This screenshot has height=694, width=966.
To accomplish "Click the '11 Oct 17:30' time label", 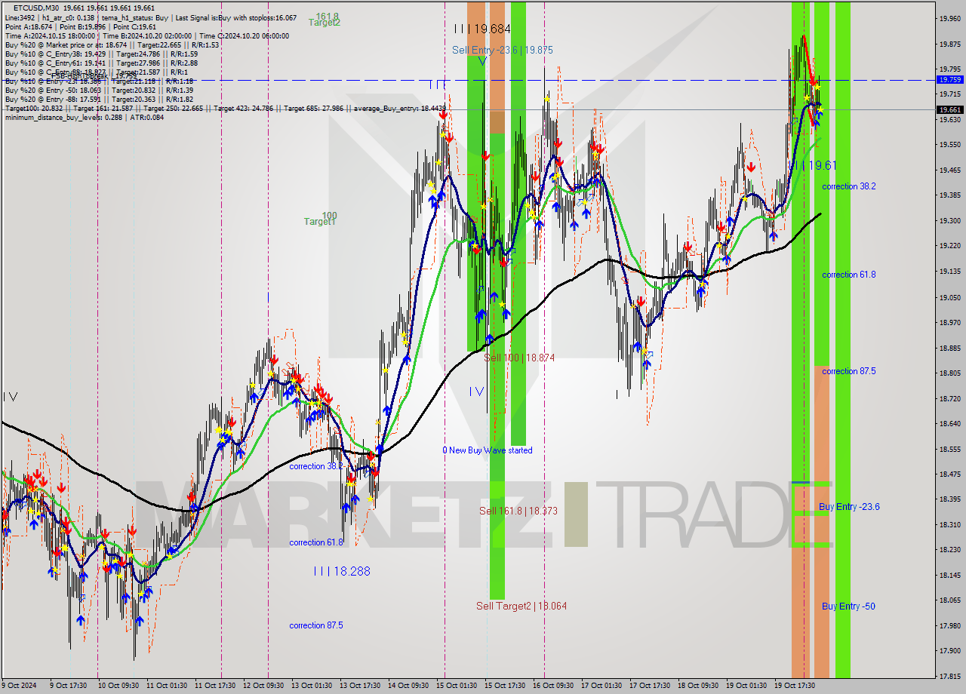I will coord(214,686).
